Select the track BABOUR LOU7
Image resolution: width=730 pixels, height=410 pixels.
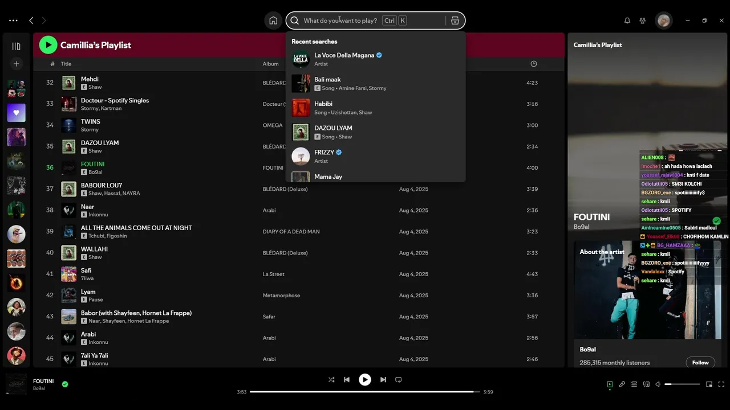102,185
